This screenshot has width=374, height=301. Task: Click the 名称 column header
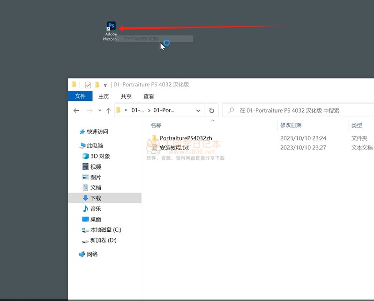[156, 125]
